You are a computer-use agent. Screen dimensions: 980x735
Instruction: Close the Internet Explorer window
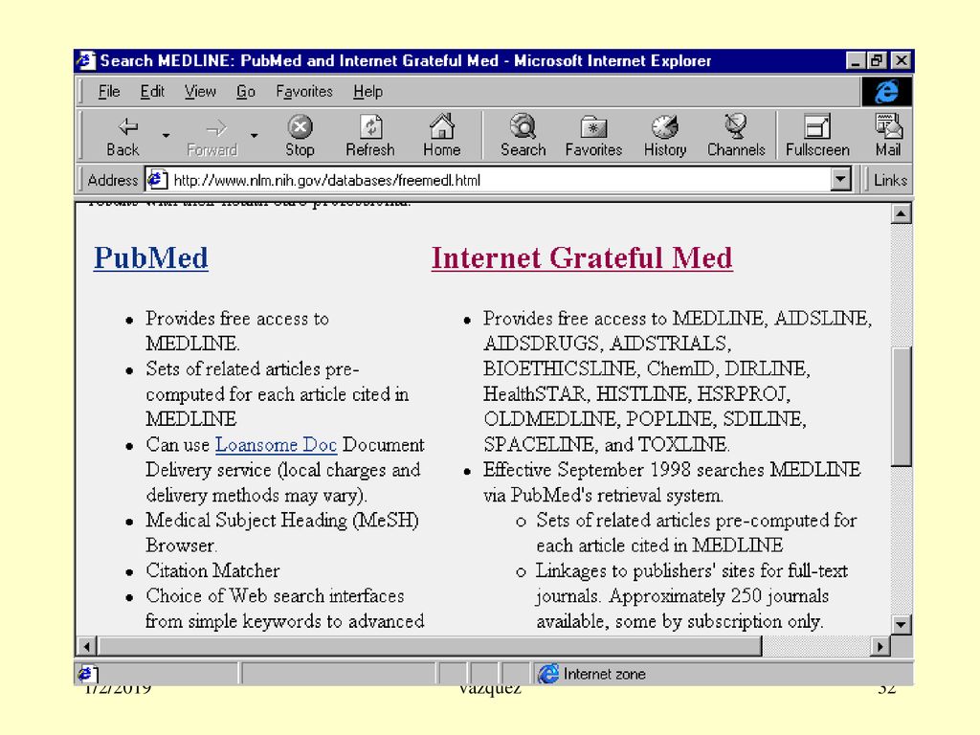point(901,60)
